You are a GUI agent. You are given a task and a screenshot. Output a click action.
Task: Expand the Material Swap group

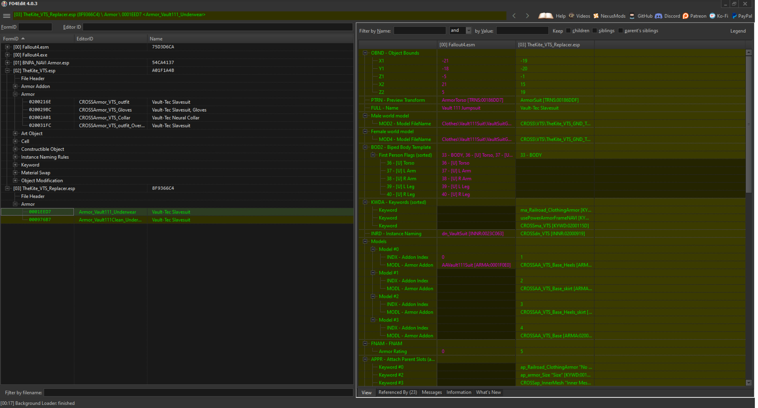[15, 173]
